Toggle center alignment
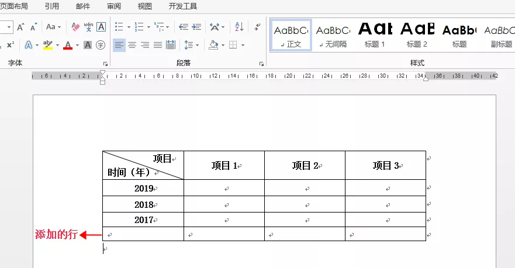Screen dimensions: 515x268 pyautogui.click(x=132, y=45)
